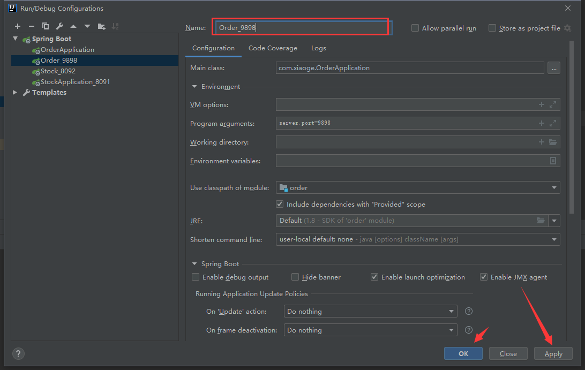Open On 'Update' action dropdown
This screenshot has width=585, height=370.
tap(371, 311)
